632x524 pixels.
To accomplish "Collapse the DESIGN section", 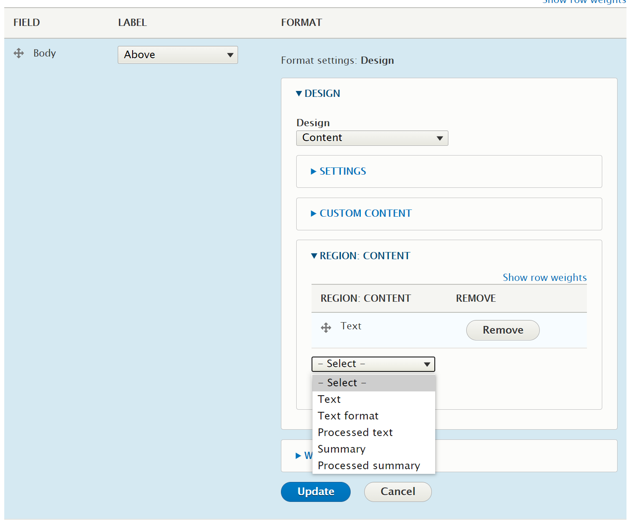I will pos(318,93).
